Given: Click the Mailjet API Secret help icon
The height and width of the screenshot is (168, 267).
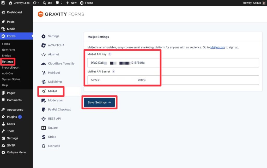Looking at the screenshot, I should tap(114, 71).
